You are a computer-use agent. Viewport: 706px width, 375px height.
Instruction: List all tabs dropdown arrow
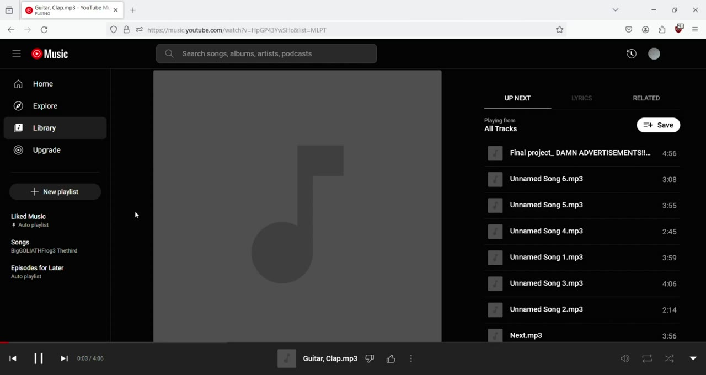tap(616, 10)
